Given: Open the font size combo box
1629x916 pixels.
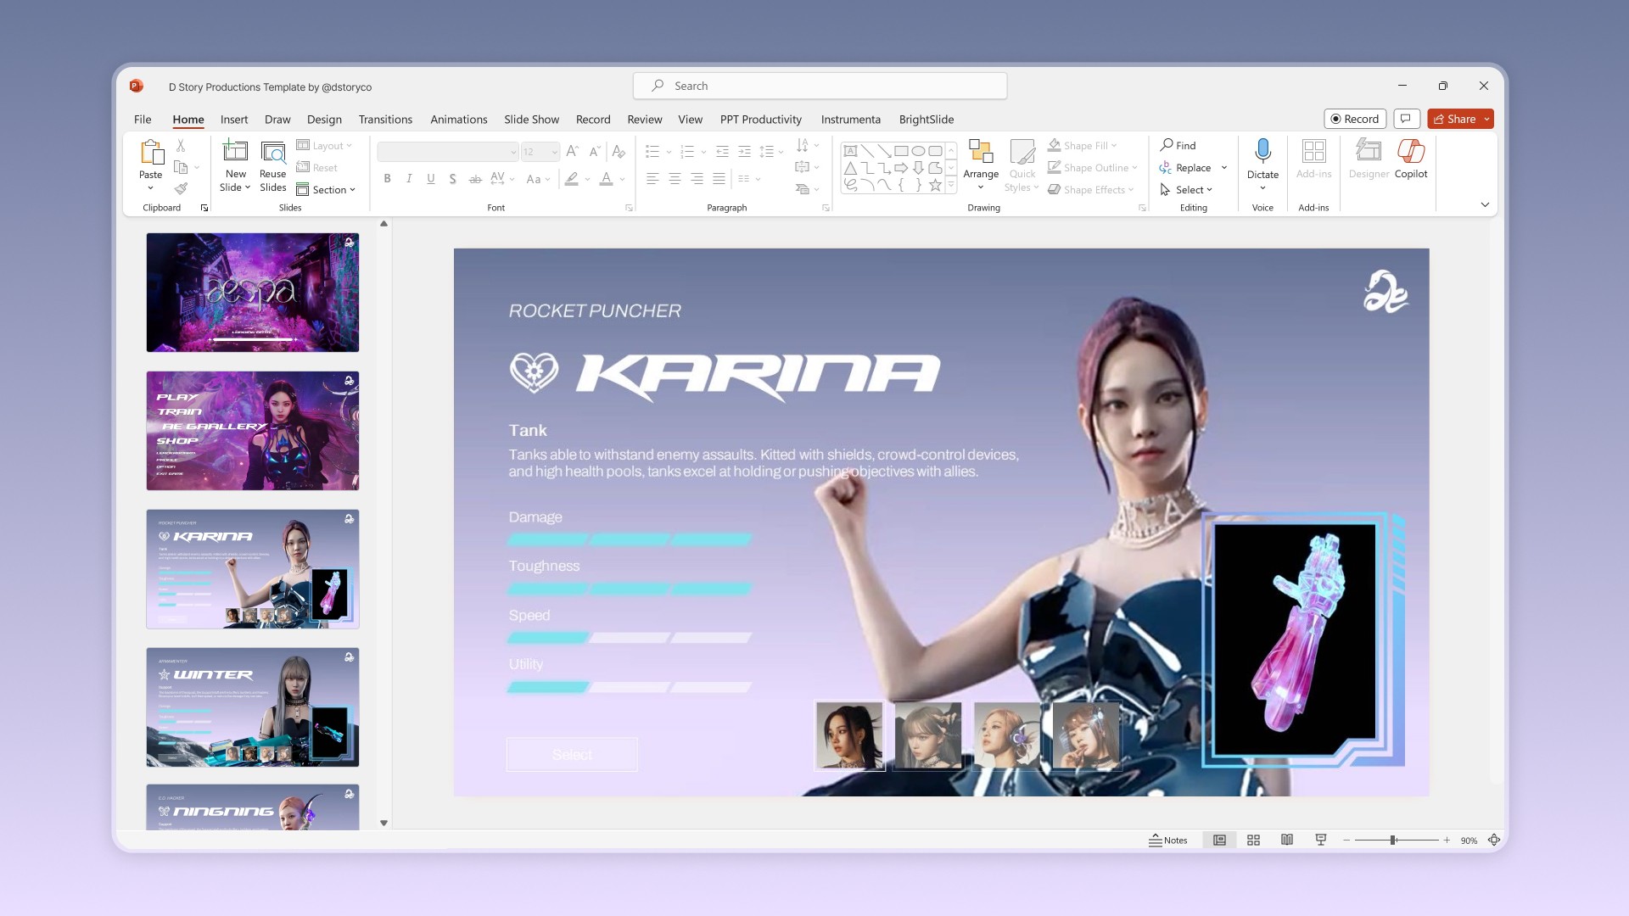Looking at the screenshot, I should [x=540, y=152].
